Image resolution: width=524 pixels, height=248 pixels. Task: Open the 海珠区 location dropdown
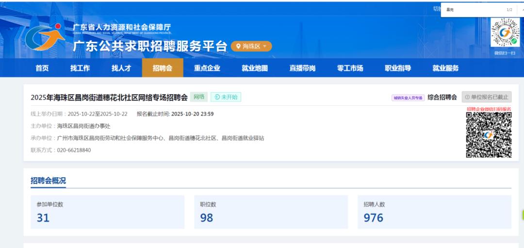(x=251, y=47)
